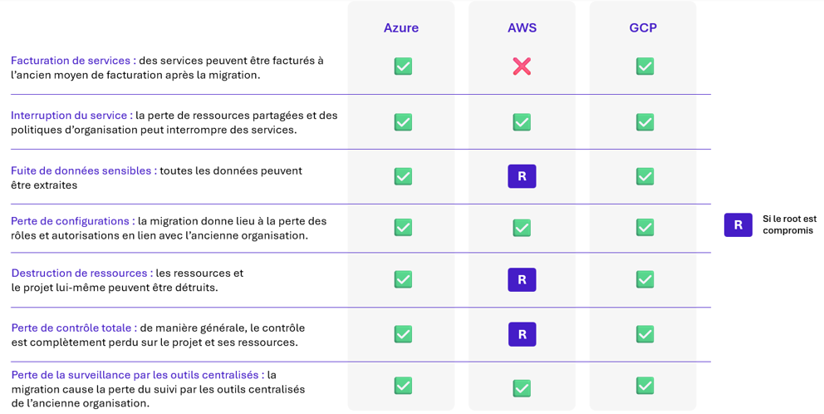Click the AWS R badge for Fuite de données

(x=522, y=176)
